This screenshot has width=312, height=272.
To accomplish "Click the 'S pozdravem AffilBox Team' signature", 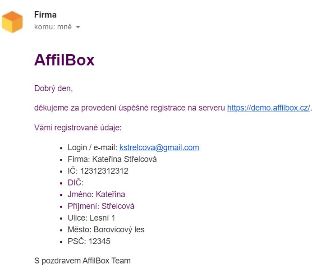I will coord(83,261).
